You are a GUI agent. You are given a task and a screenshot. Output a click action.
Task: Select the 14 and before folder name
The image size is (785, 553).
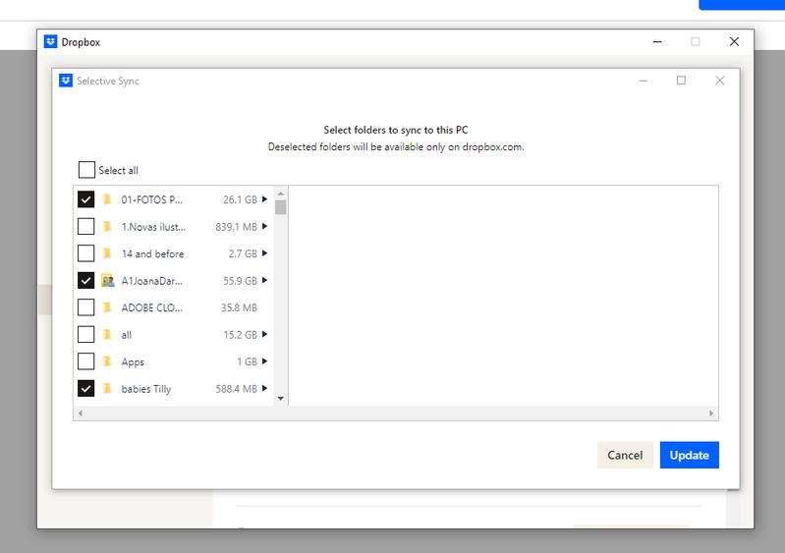point(152,253)
